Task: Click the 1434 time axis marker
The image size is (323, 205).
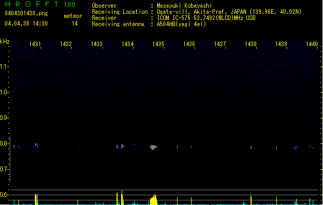Action: coord(127,44)
